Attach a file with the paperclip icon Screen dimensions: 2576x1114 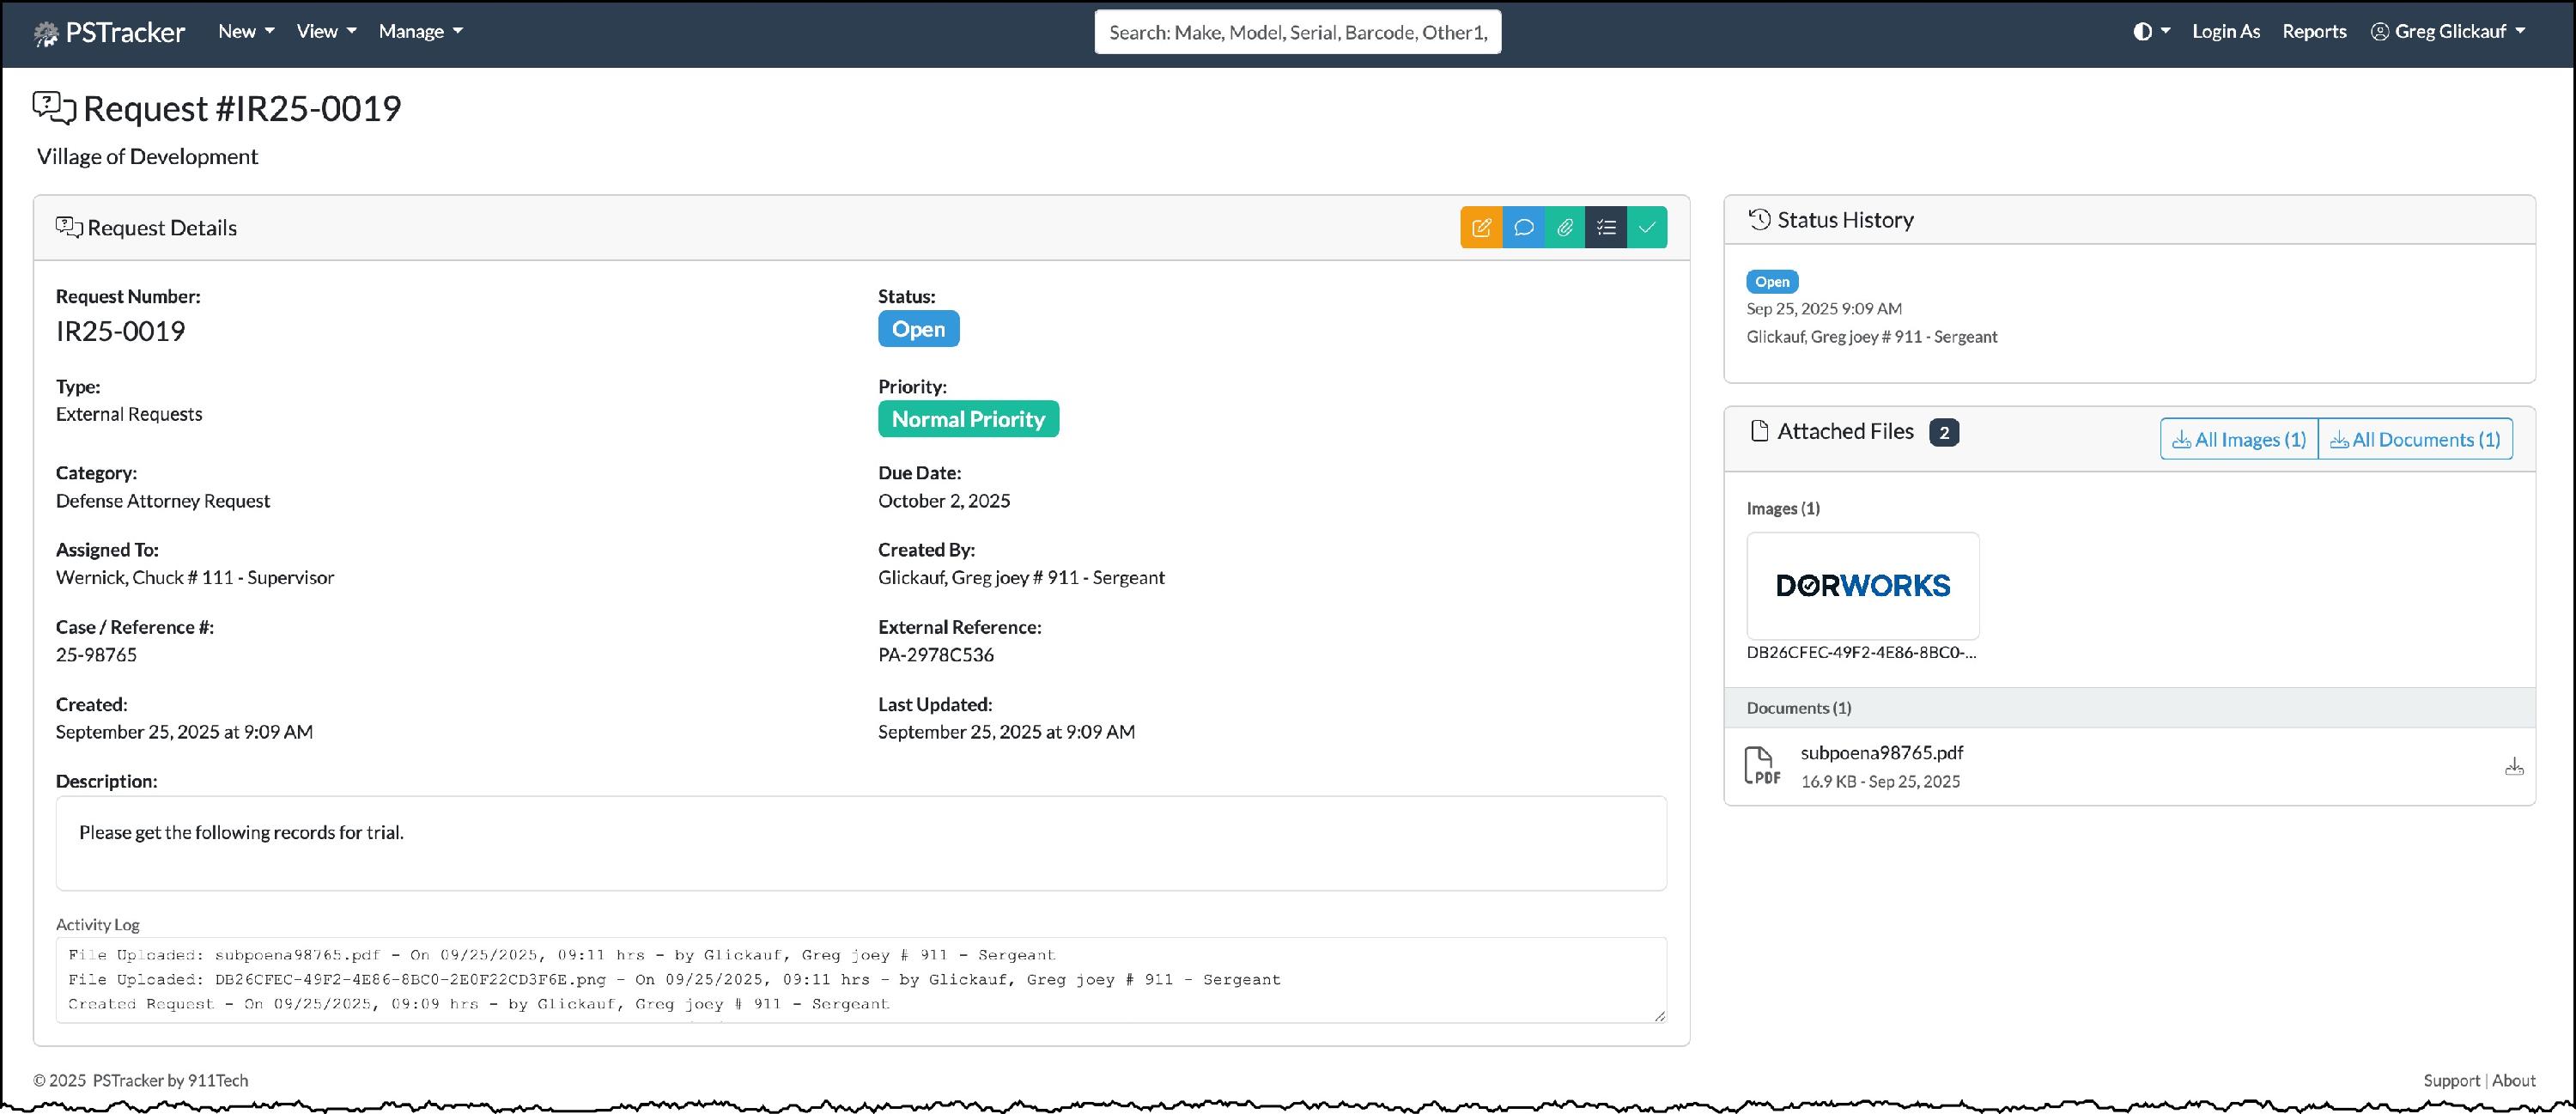[1565, 228]
